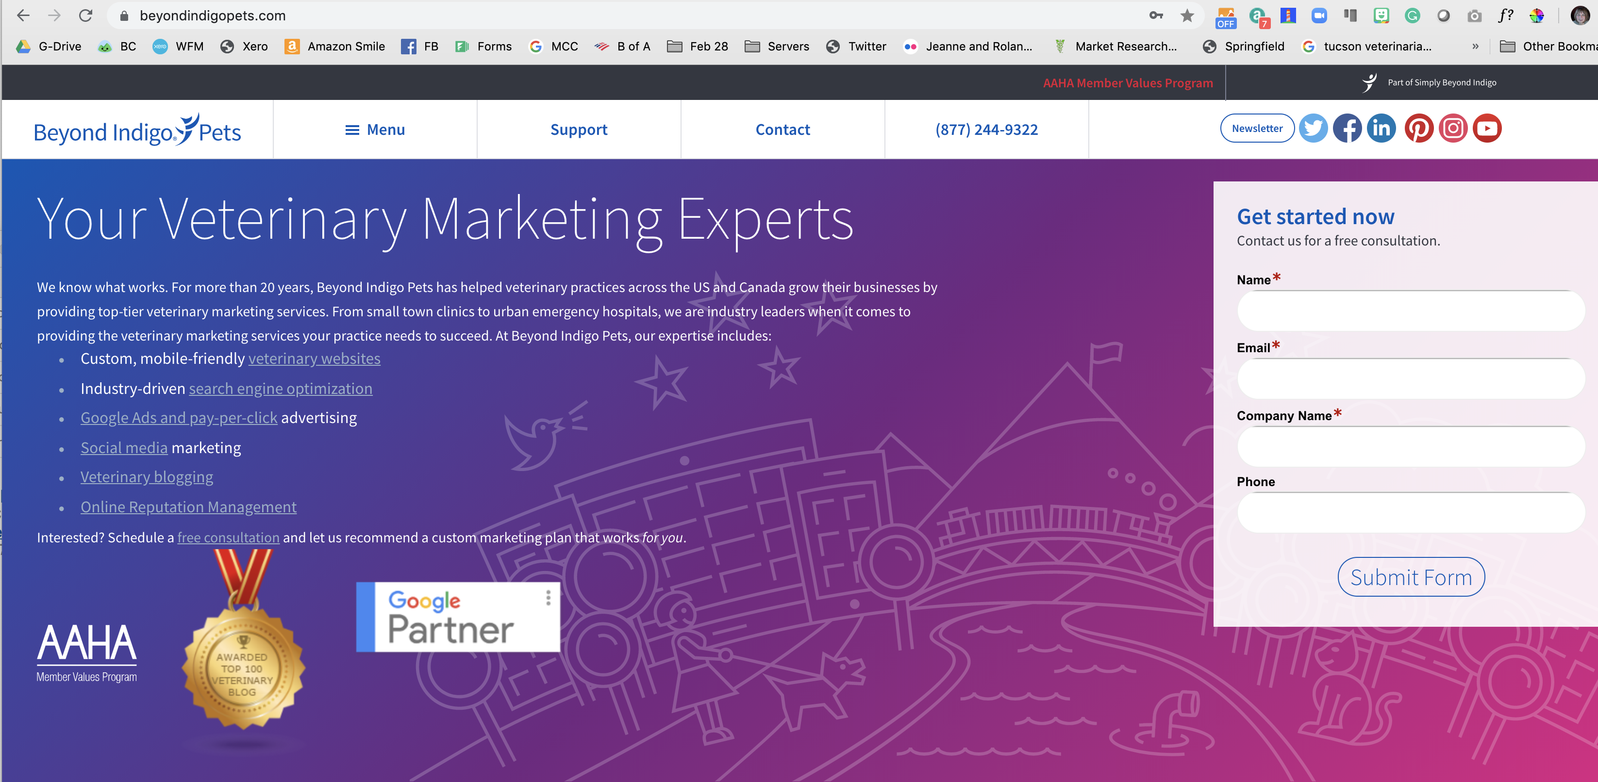
Task: Click the Grammarly extension icon
Action: [x=1413, y=16]
